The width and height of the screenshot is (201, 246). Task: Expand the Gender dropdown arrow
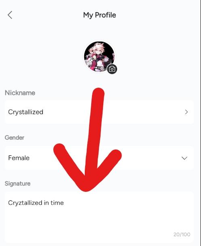pos(184,158)
